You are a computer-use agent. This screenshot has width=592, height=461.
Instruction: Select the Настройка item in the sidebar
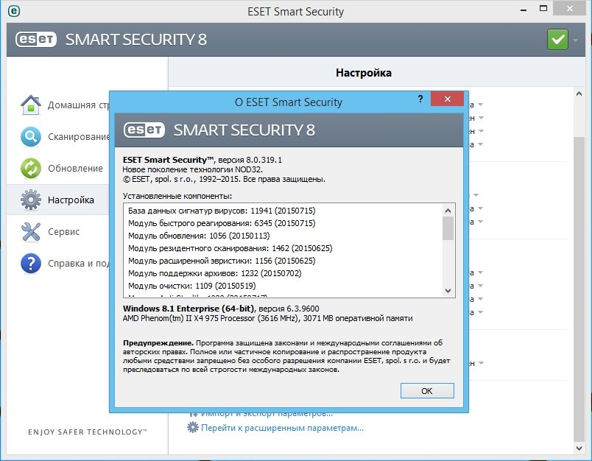coord(57,200)
